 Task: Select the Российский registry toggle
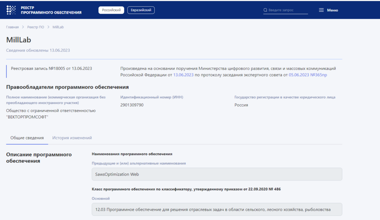pos(111,10)
